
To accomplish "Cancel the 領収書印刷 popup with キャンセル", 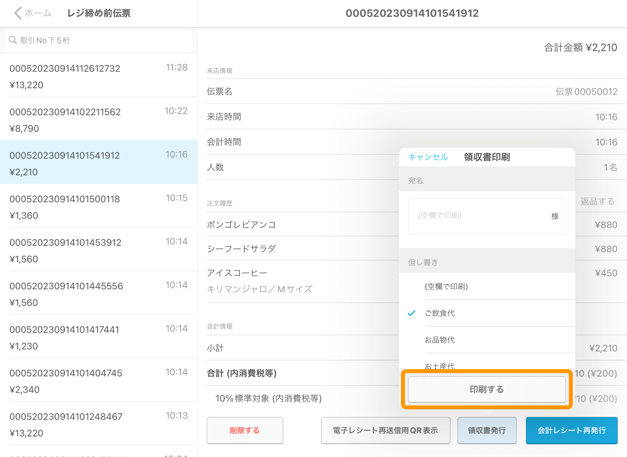I will tap(428, 157).
